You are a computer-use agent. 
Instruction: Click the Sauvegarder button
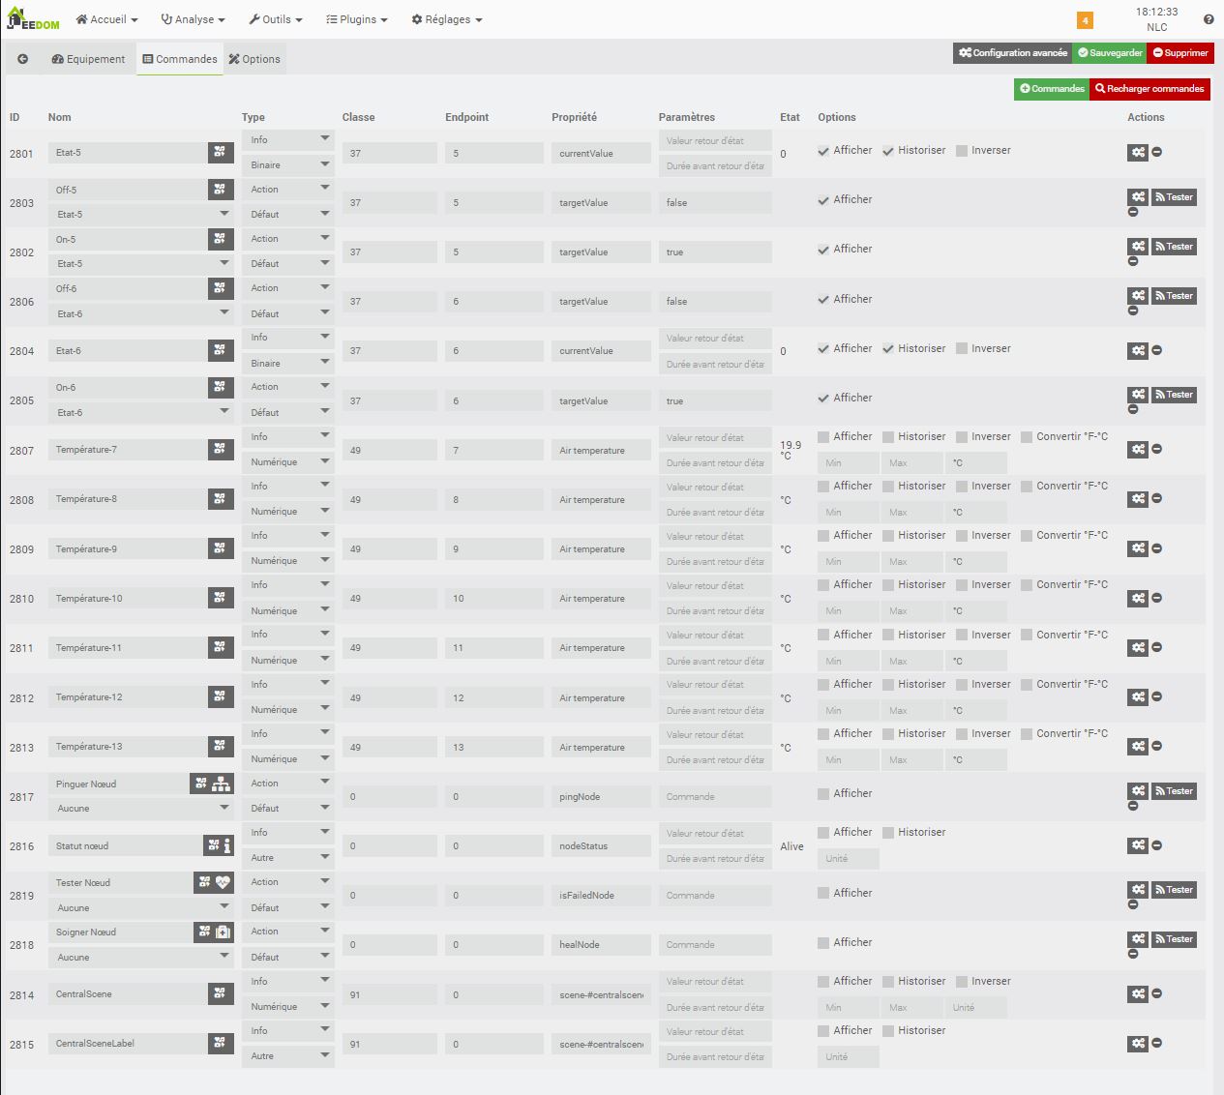pyautogui.click(x=1110, y=53)
